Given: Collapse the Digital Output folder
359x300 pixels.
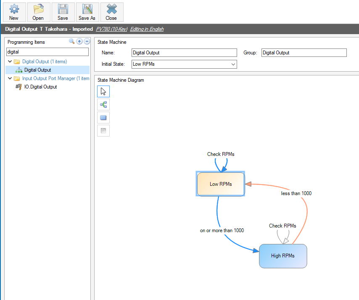Looking at the screenshot, I should click(10, 62).
